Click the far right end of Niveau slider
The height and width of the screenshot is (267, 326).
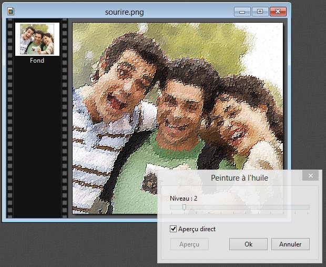[x=309, y=207]
